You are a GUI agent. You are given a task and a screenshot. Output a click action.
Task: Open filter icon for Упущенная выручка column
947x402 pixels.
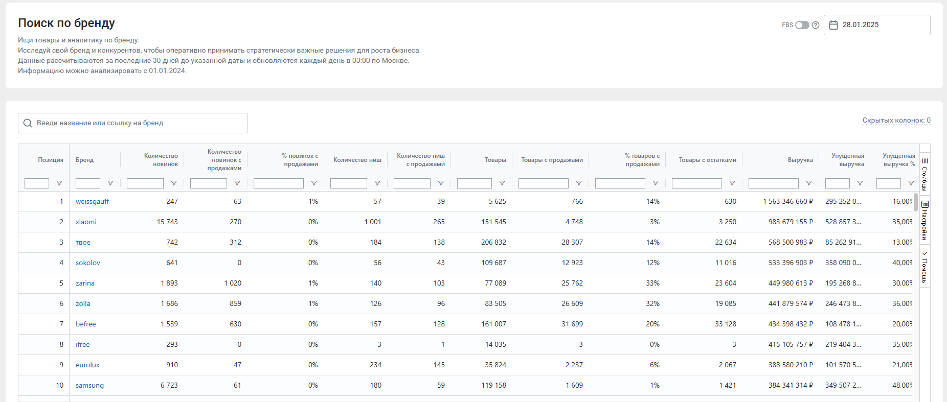[860, 183]
